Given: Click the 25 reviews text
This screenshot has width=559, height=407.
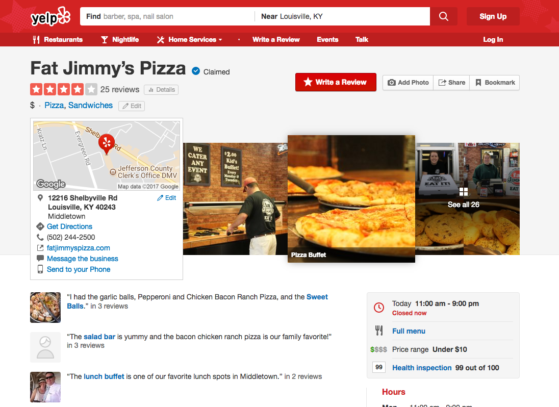Looking at the screenshot, I should coord(120,89).
